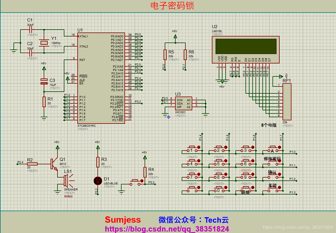Toggle the latch dot on the 退格 key
This screenshot has height=233, width=336.
pos(253,187)
